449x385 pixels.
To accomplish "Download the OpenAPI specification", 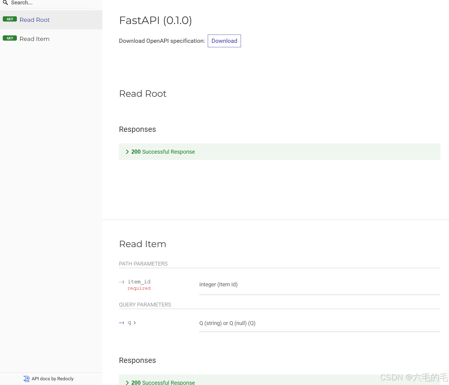I will [224, 41].
